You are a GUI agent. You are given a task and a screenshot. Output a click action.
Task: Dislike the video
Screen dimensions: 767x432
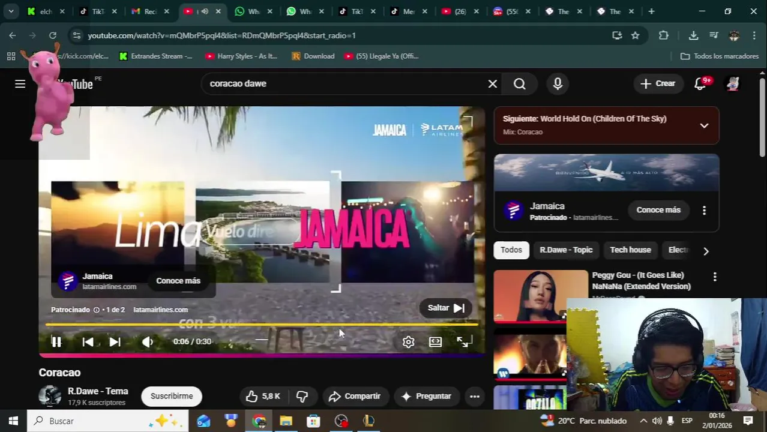coord(302,396)
